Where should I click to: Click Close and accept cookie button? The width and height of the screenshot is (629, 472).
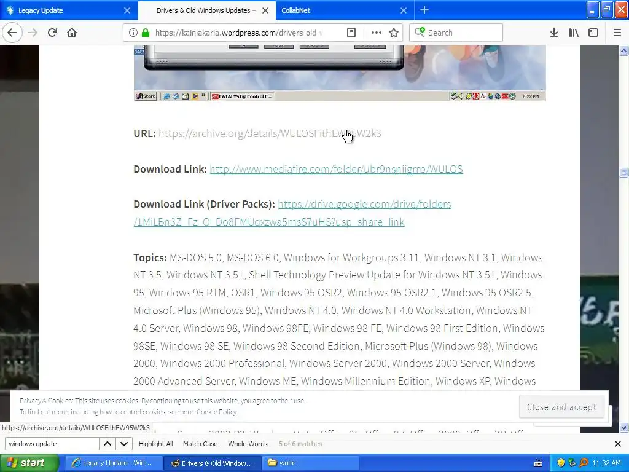coord(561,407)
